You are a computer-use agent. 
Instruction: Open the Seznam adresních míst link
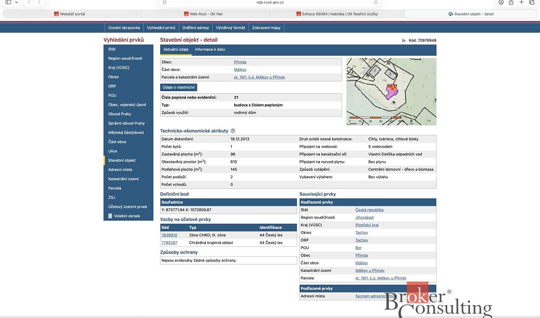[x=376, y=296]
